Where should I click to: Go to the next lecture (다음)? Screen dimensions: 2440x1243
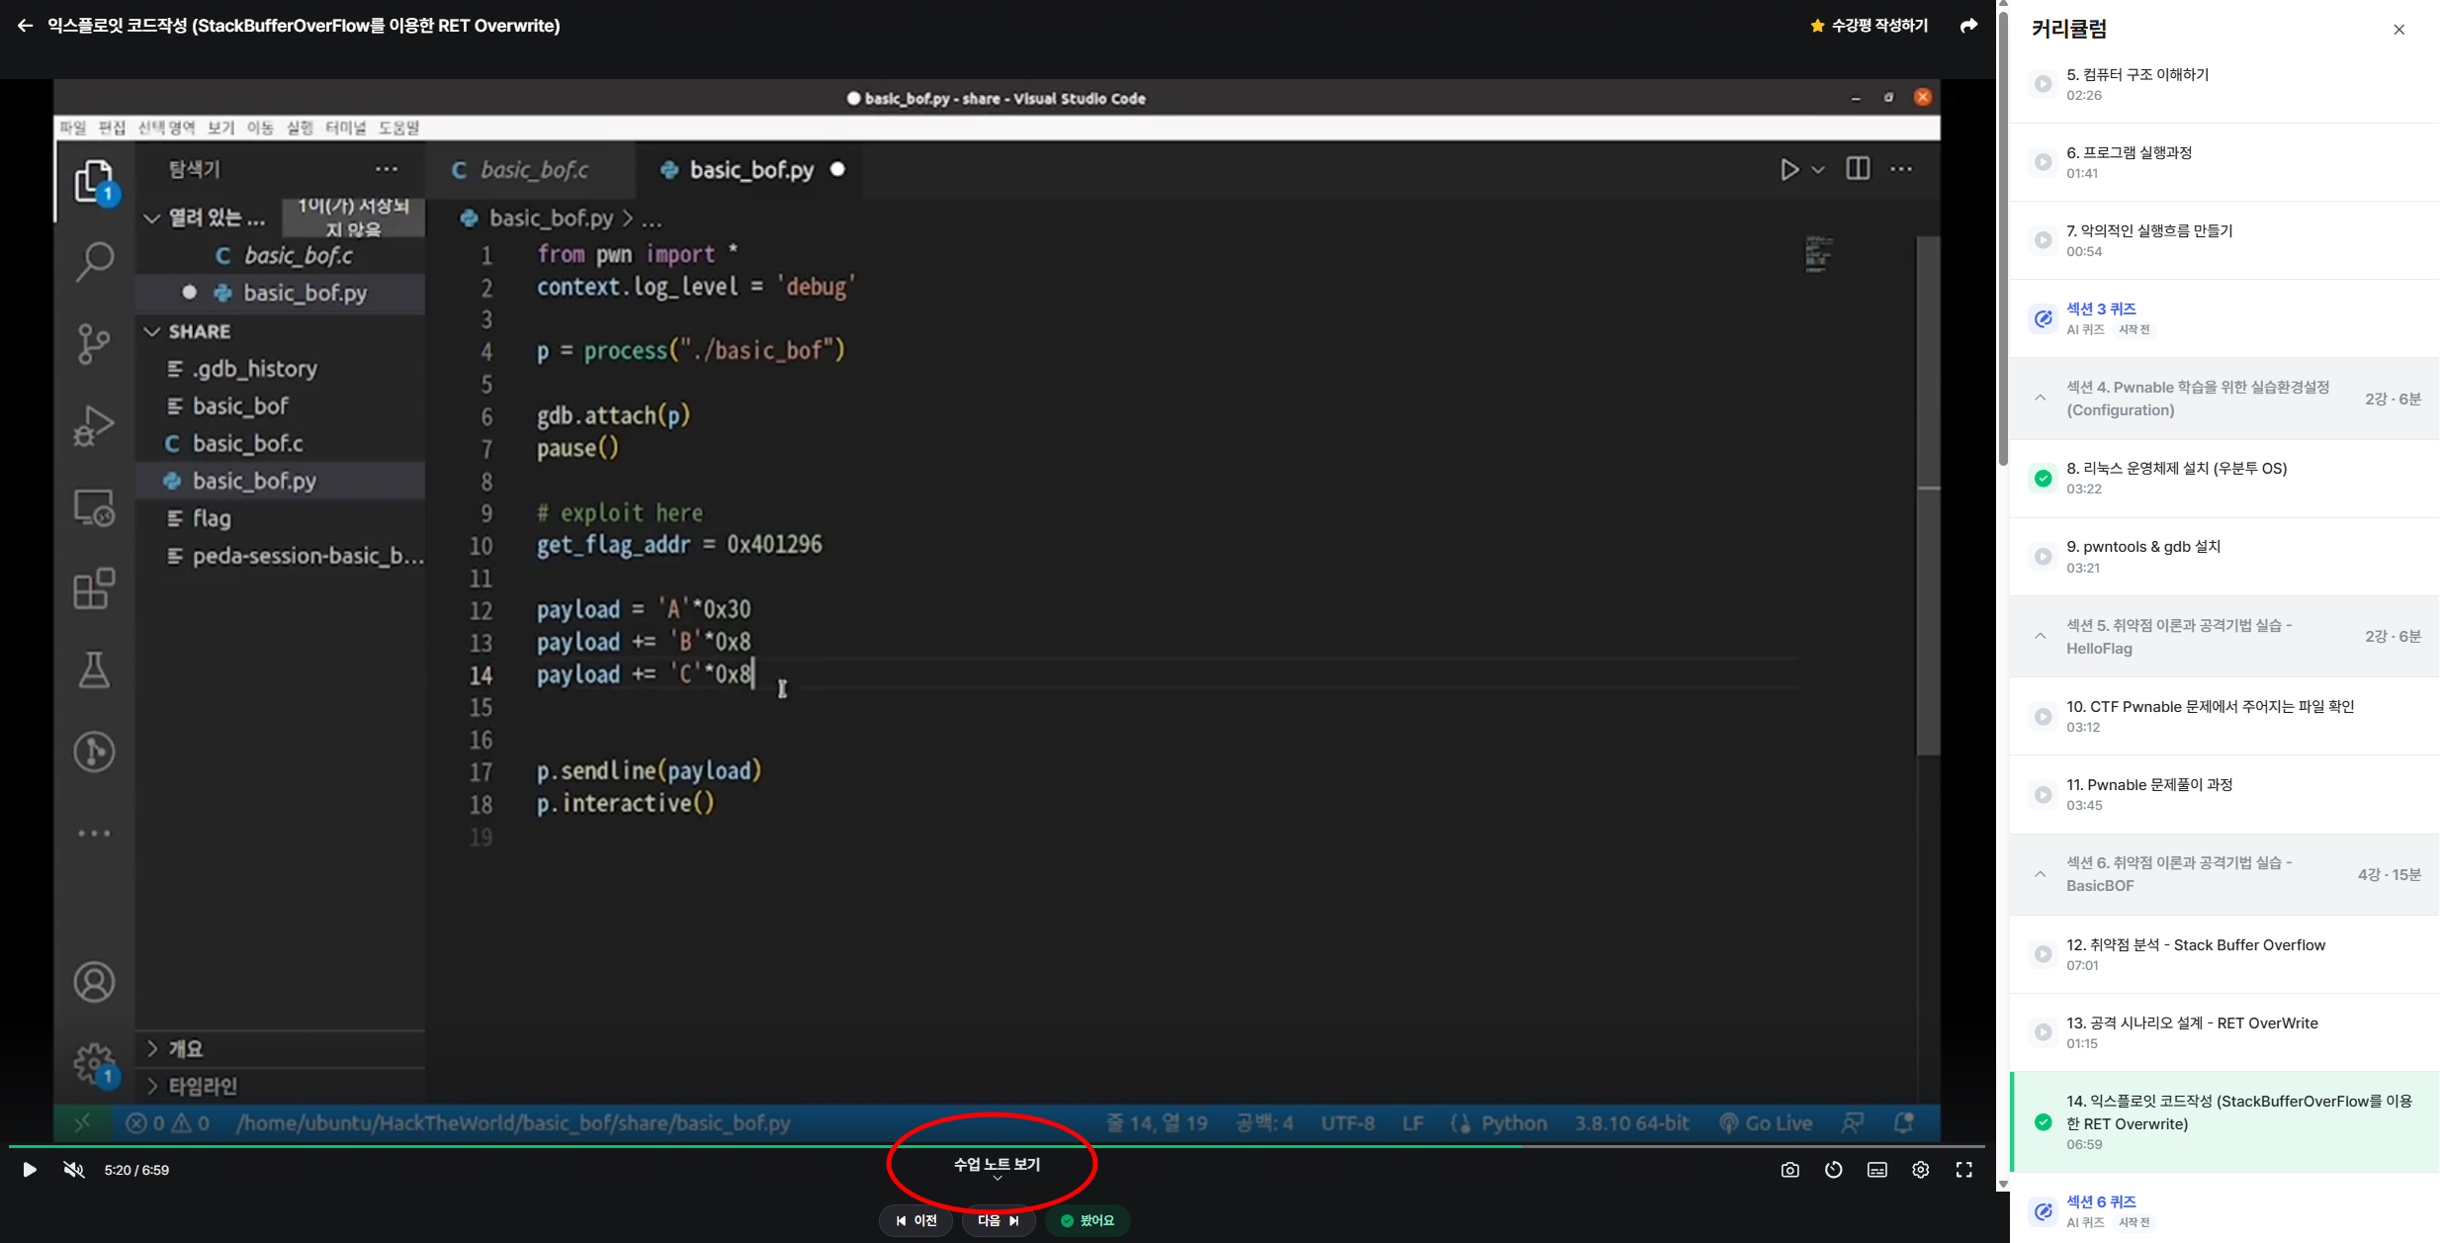click(x=998, y=1220)
